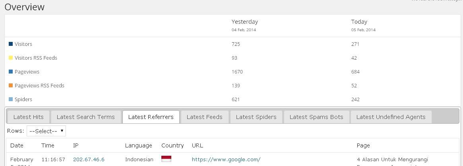Click the Today column header
Viewport: 463px width, 166px height.
coord(359,22)
